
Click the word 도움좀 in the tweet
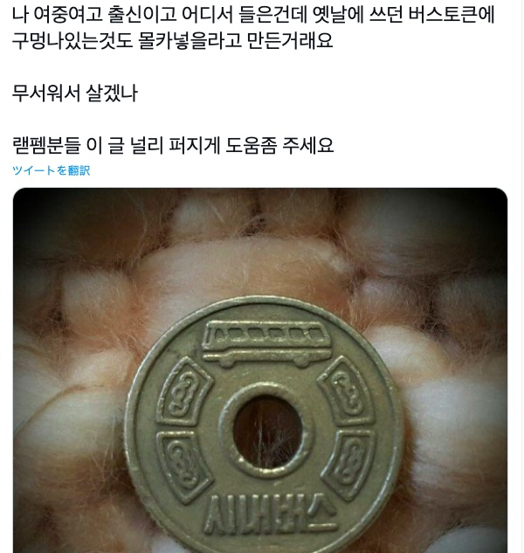pos(251,145)
